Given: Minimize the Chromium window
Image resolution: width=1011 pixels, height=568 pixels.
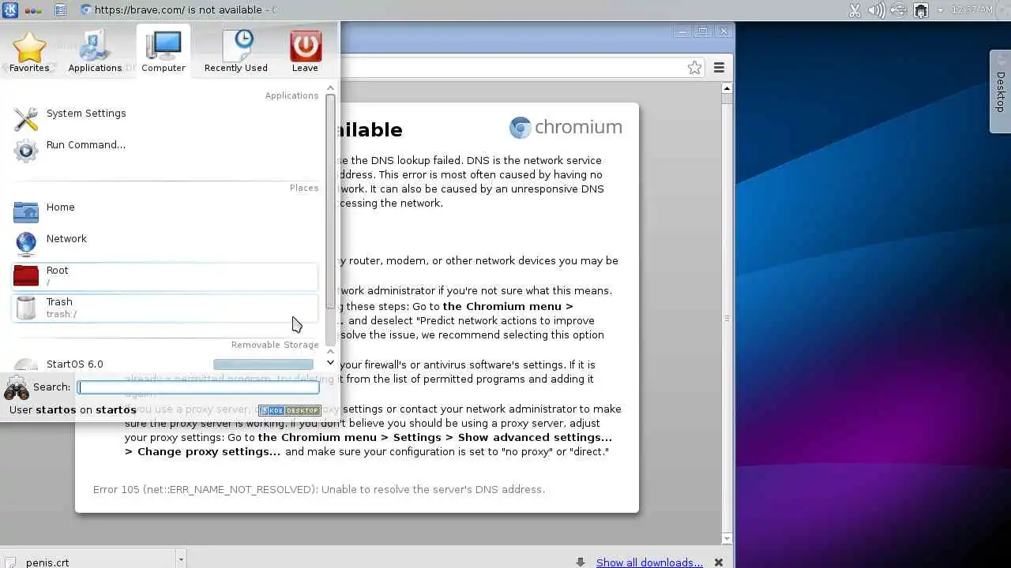Looking at the screenshot, I should pos(683,32).
